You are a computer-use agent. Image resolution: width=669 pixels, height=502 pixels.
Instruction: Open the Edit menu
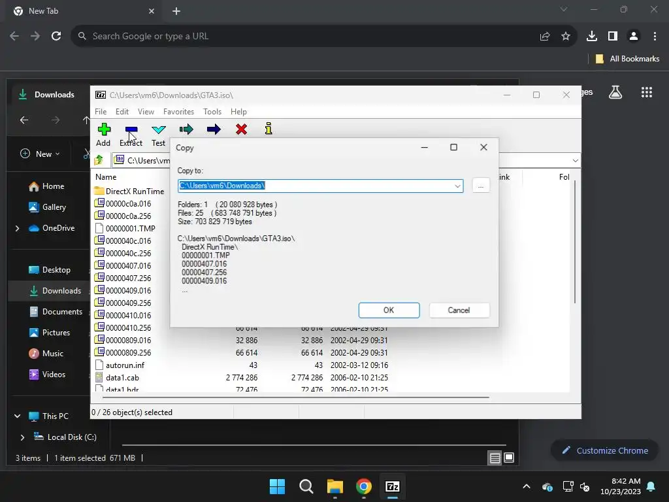click(122, 111)
